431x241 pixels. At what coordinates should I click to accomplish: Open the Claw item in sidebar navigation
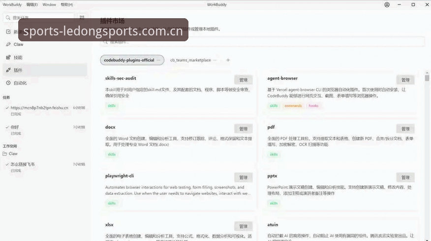45,44
